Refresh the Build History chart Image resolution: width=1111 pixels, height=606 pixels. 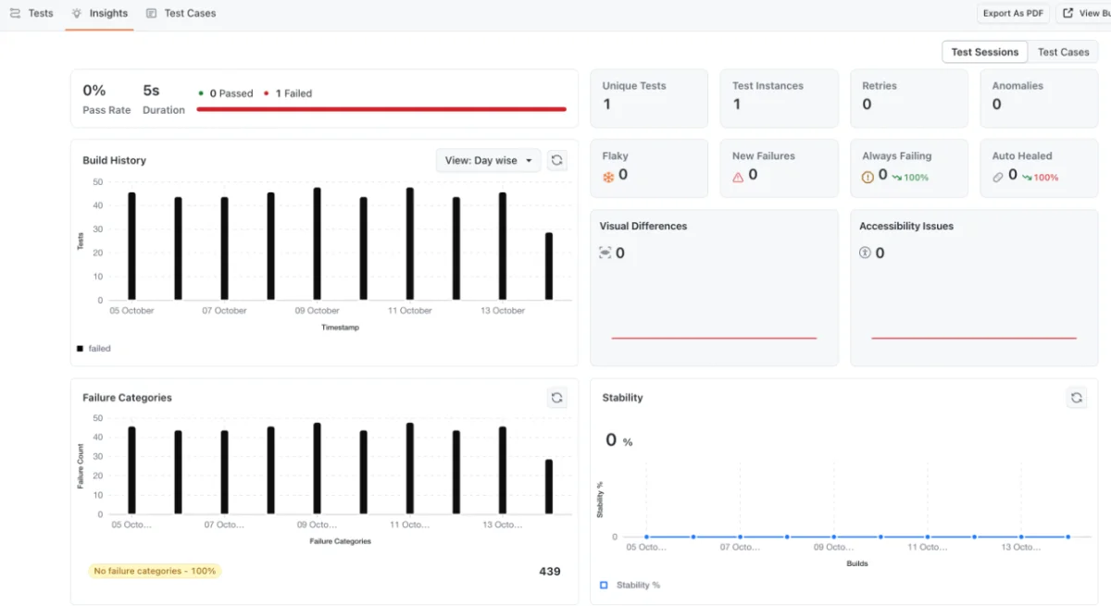coord(556,160)
